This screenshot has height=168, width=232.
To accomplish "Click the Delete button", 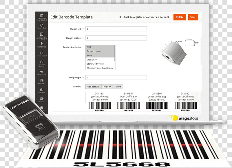I will tap(180, 17).
